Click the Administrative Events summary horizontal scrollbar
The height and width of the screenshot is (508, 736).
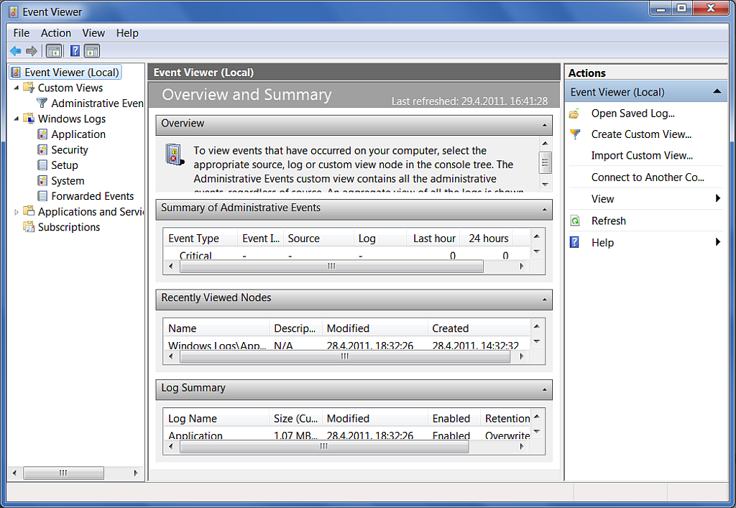click(331, 267)
